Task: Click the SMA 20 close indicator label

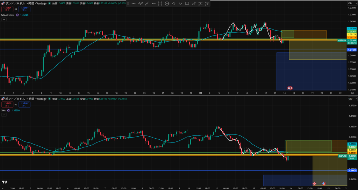Action: pos(8,15)
